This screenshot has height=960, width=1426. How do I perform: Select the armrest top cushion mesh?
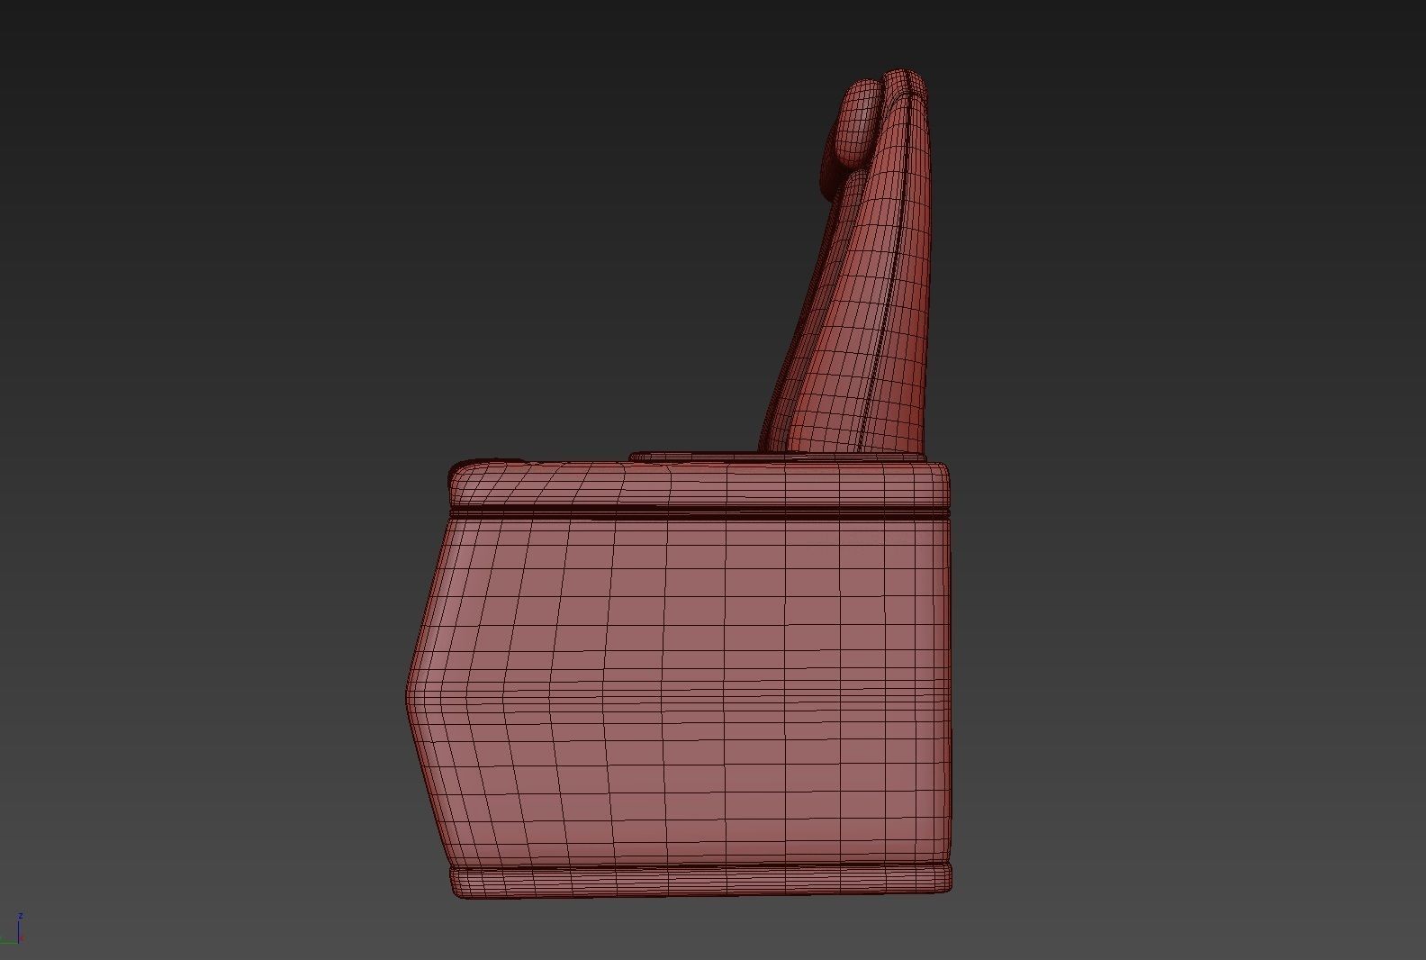(699, 485)
